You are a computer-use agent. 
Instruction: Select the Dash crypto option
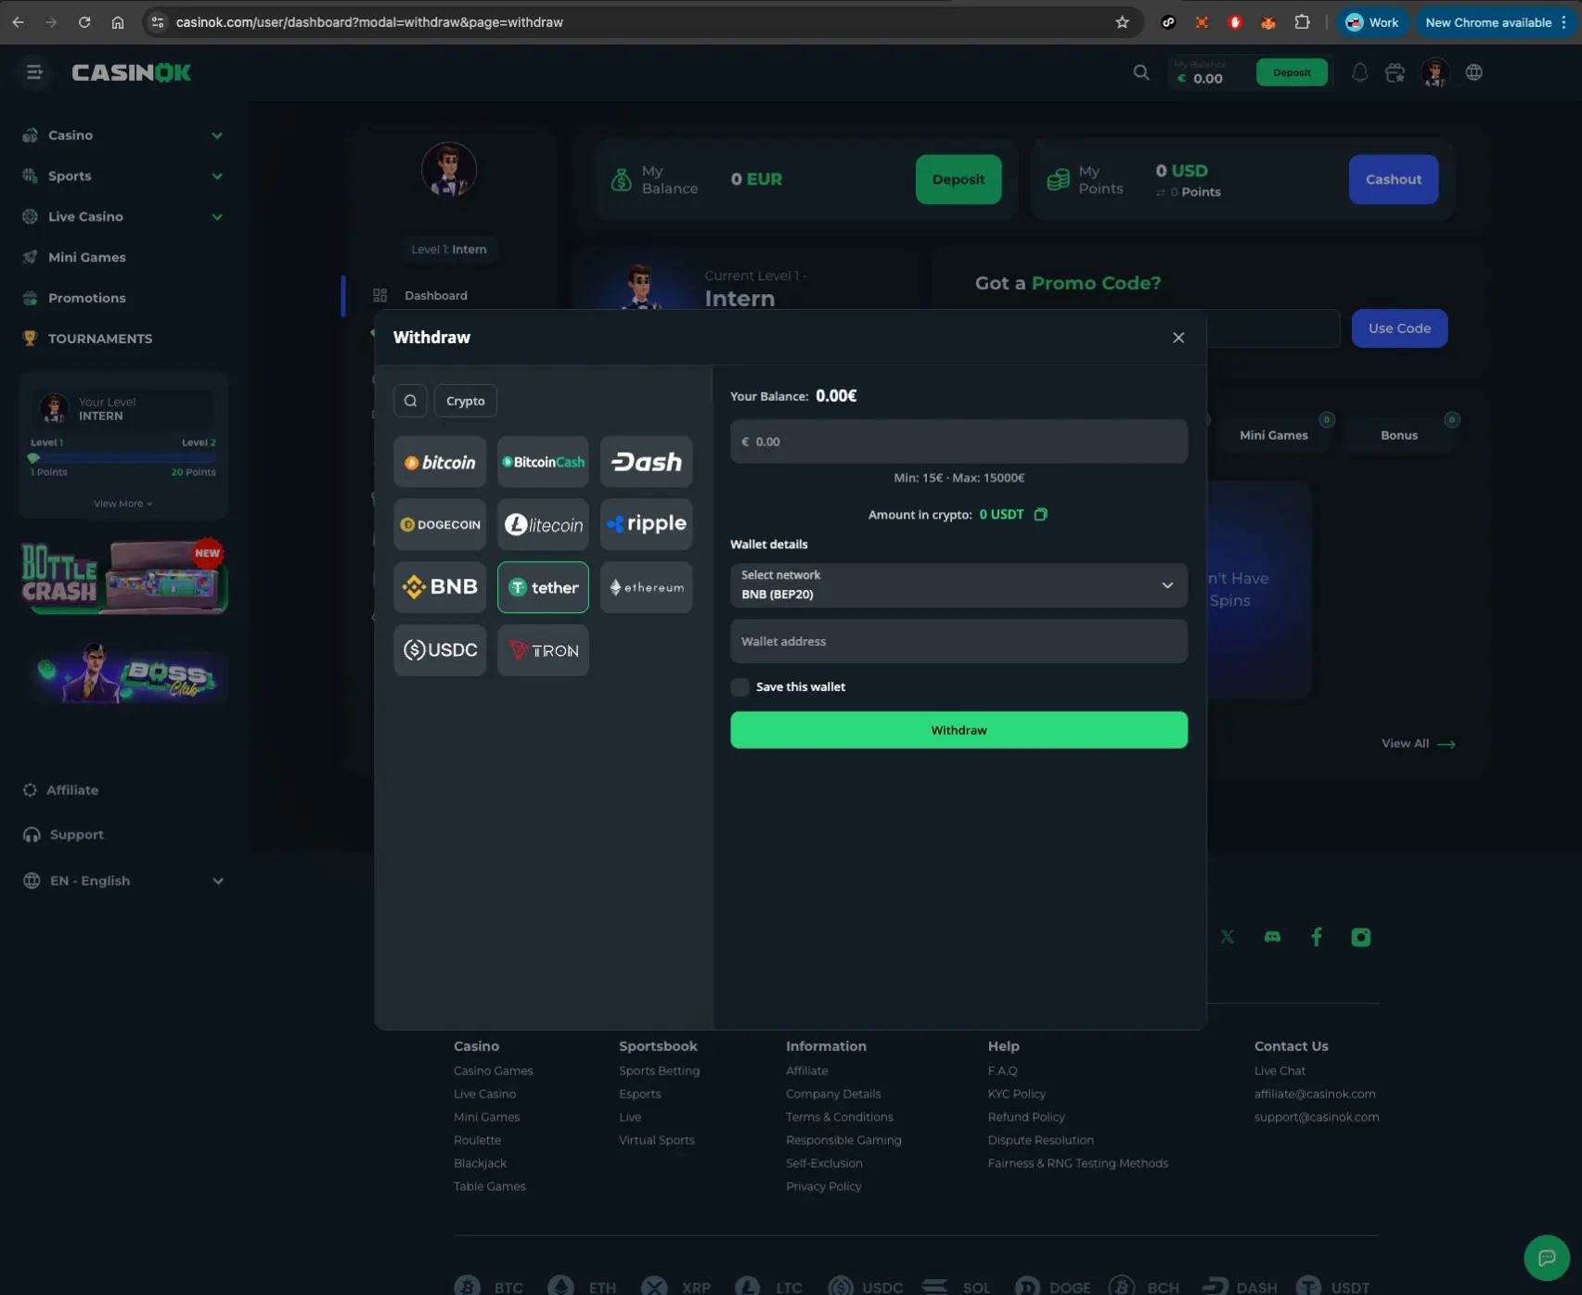tap(647, 462)
